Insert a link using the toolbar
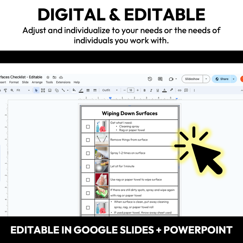This screenshot has width=243, height=243. click(179, 90)
